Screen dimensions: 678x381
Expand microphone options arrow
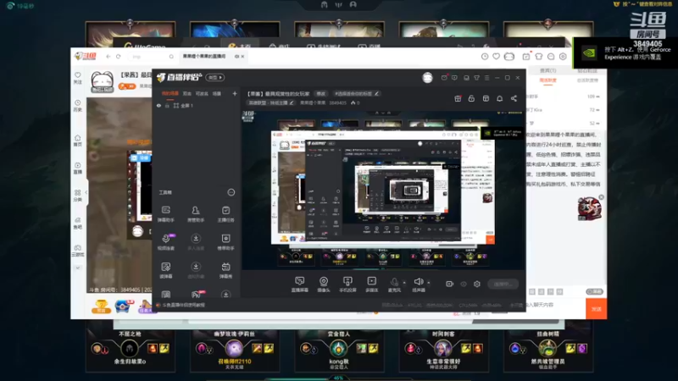[404, 283]
